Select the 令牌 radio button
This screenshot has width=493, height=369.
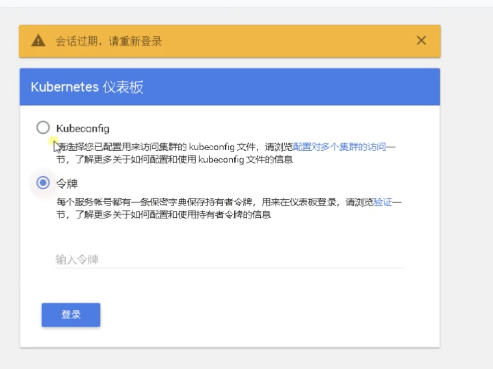(x=43, y=183)
